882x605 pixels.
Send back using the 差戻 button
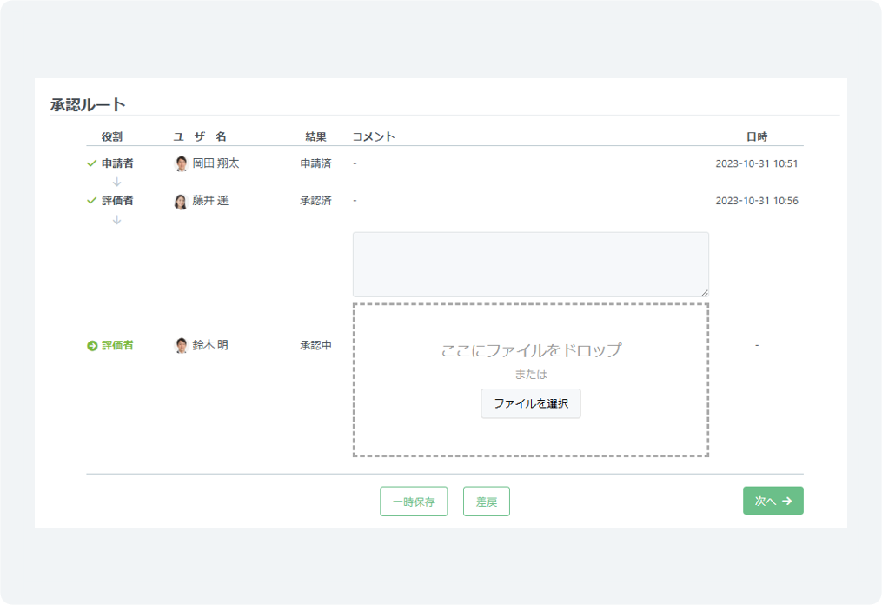click(x=487, y=502)
